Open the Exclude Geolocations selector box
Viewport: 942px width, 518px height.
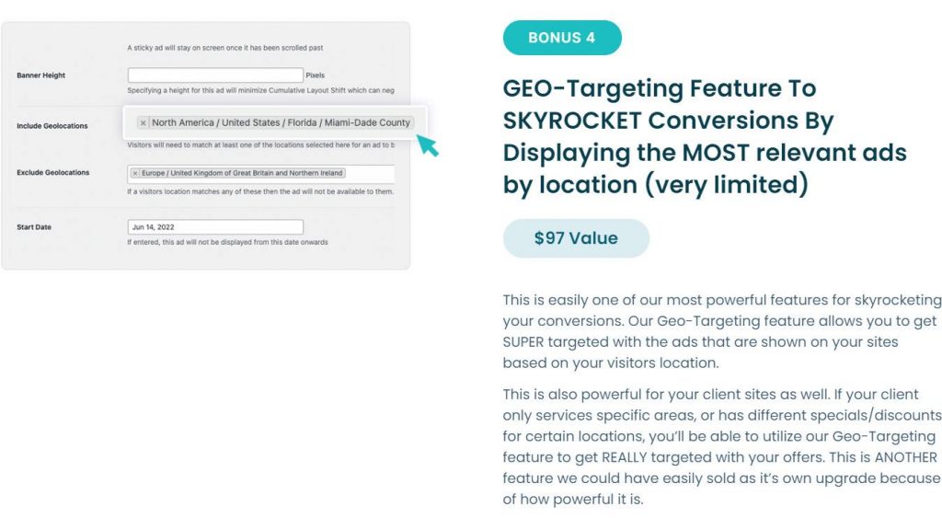(260, 174)
